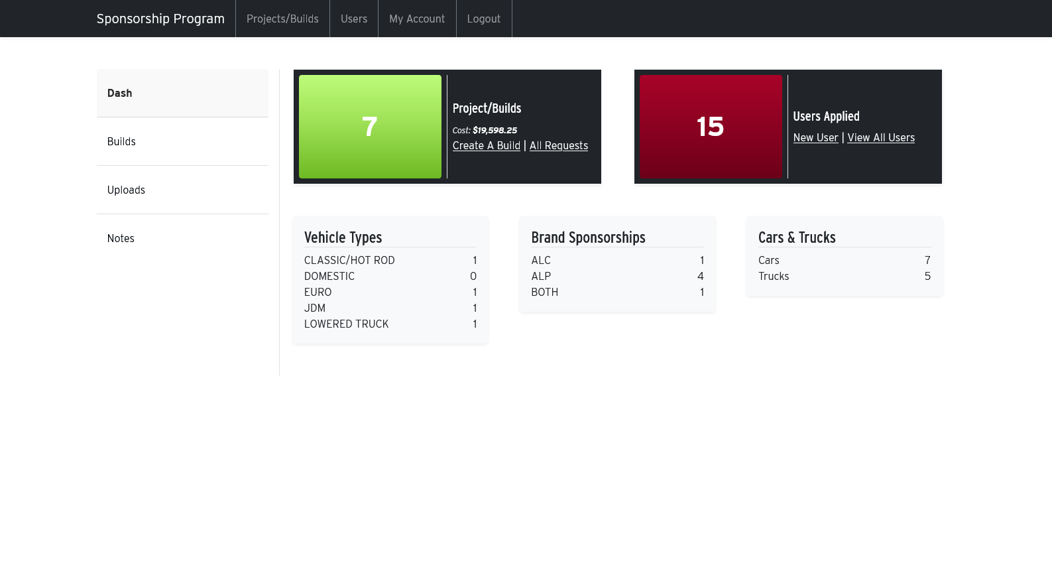Select the LOWERED TRUCK row label
The height and width of the screenshot is (587, 1052).
347,324
